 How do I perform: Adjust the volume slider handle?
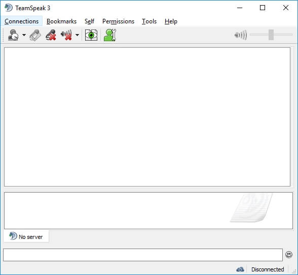click(x=271, y=35)
